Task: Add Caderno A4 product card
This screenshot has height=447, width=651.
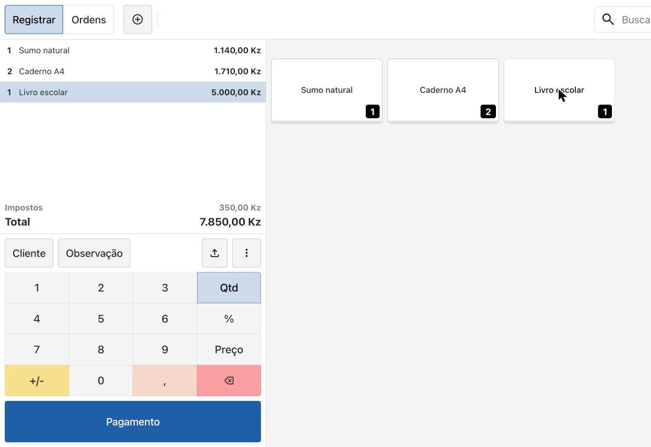Action: tap(443, 90)
